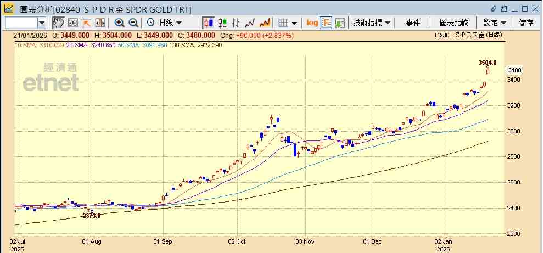The height and width of the screenshot is (253, 543).
Task: Click the H: 3504.000 high value
Action: click(x=113, y=36)
